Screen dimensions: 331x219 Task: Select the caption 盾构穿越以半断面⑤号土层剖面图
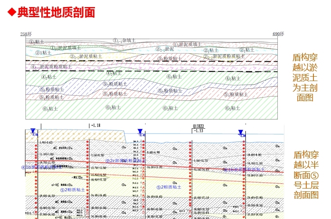click(x=306, y=175)
